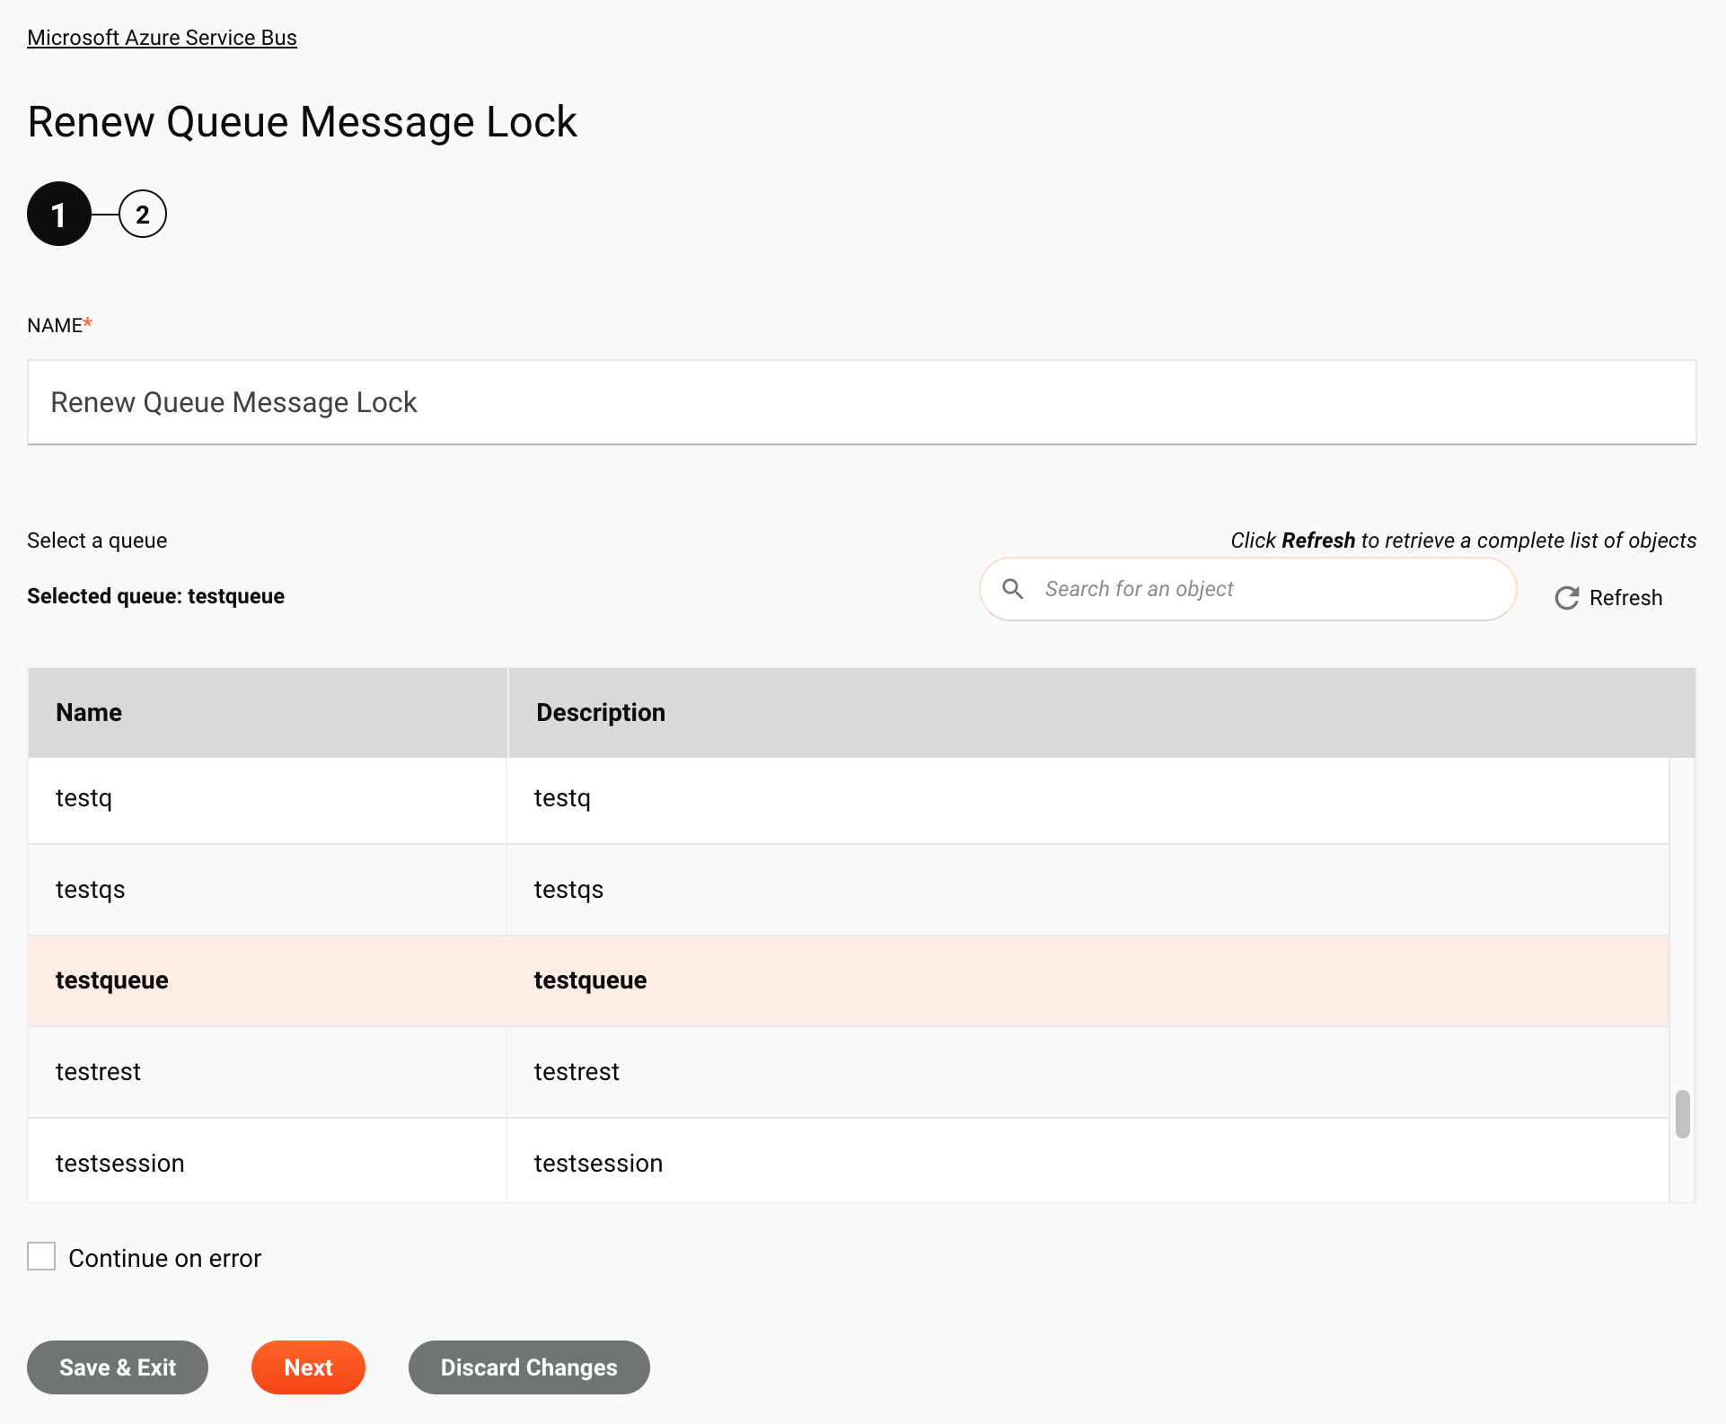
Task: Click step 2 circle navigation icon
Action: 142,214
